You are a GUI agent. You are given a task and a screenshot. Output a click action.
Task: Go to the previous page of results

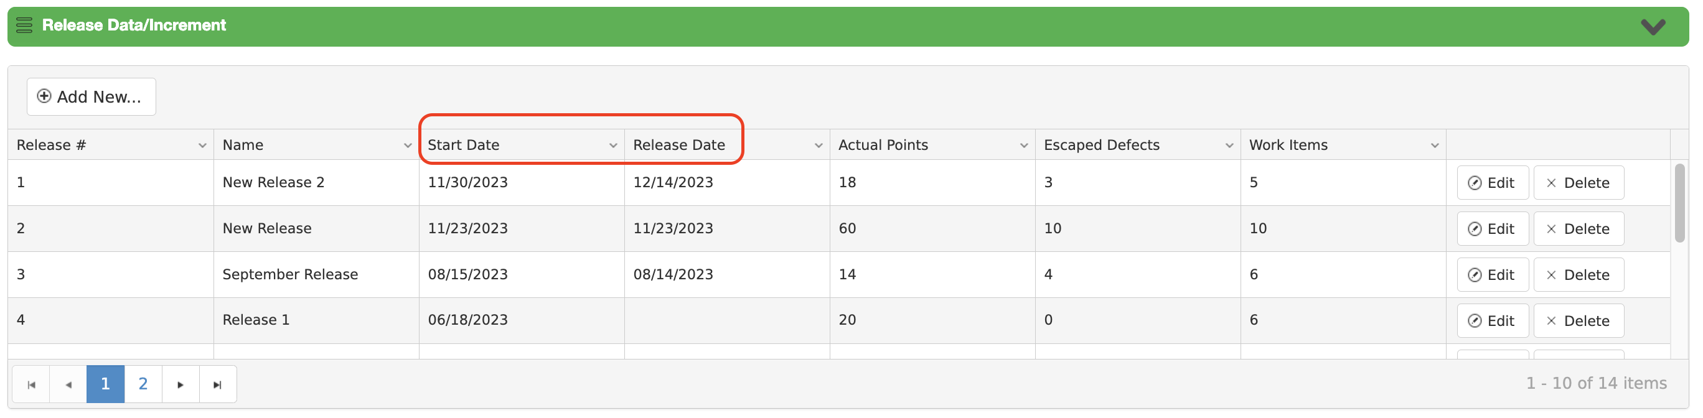click(x=68, y=385)
